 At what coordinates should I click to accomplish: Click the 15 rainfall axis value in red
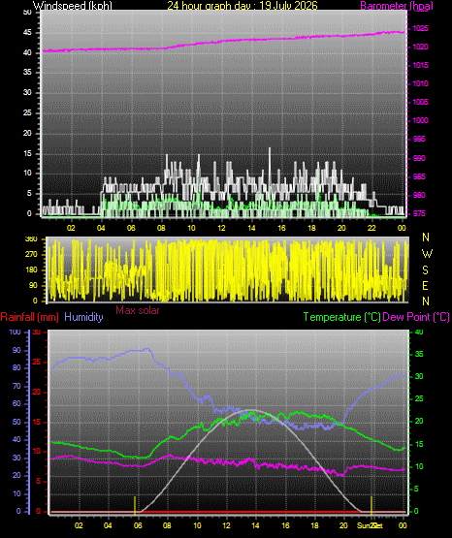tap(37, 423)
